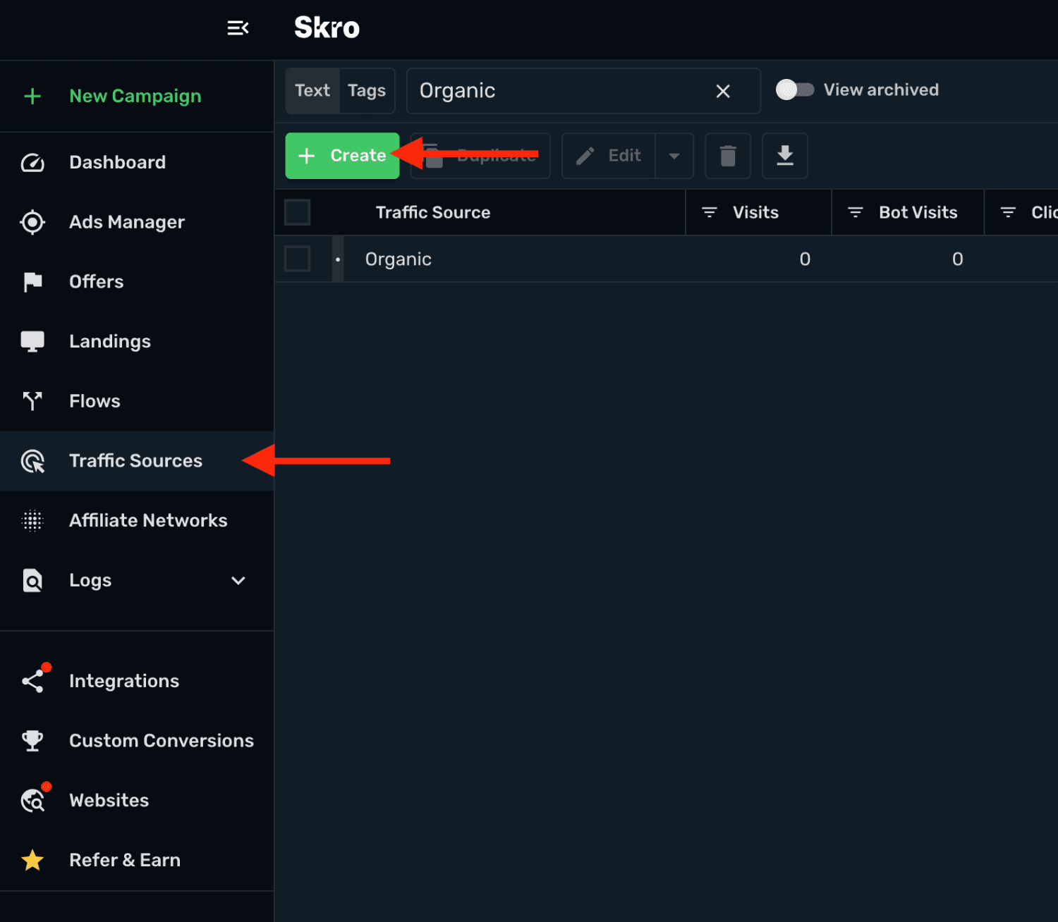1058x922 pixels.
Task: Open the Logs menu item
Action: click(137, 581)
